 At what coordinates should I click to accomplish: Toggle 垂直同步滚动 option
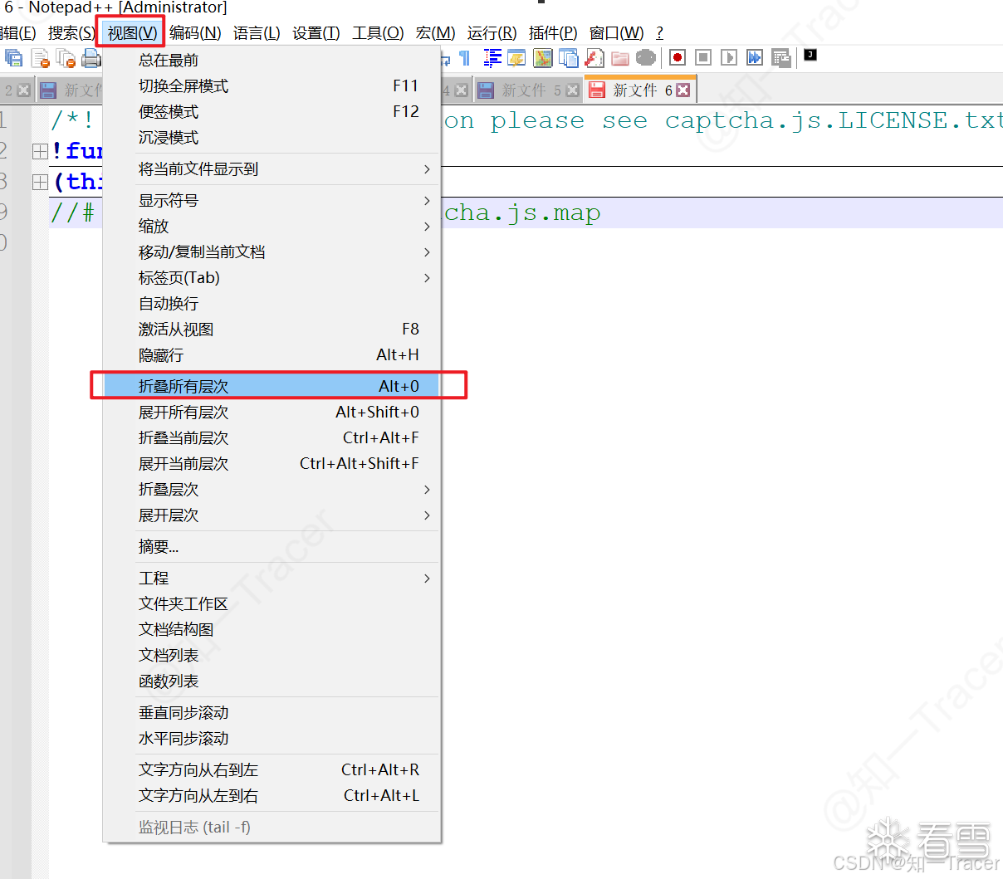272,713
